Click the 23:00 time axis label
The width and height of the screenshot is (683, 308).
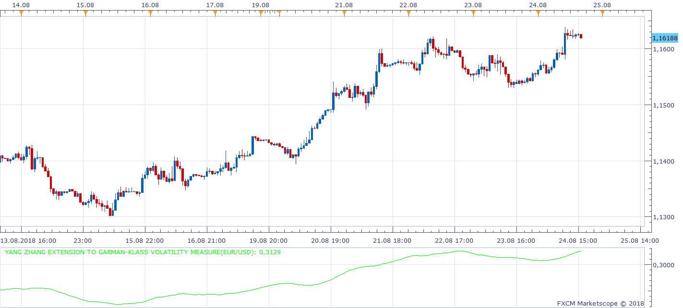click(83, 240)
